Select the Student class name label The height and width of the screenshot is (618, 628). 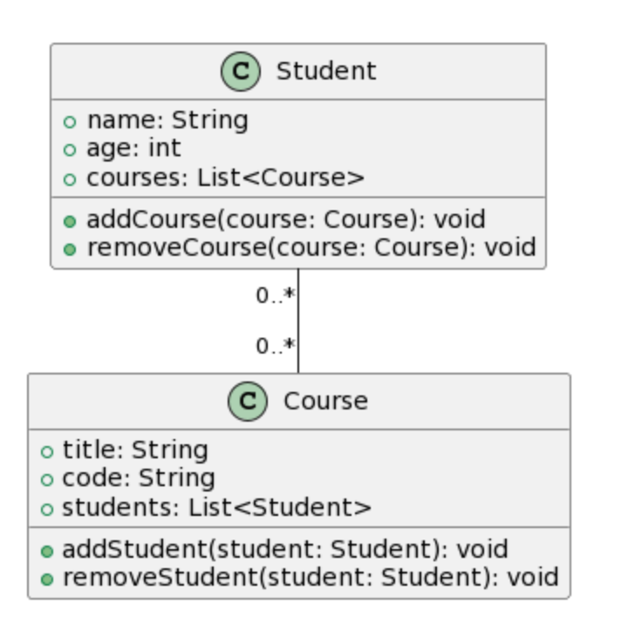coord(325,72)
